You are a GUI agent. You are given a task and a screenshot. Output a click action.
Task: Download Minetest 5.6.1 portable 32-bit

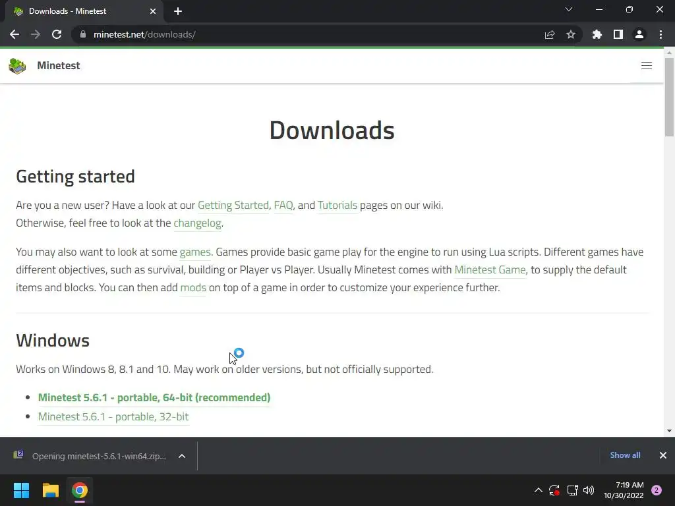(x=113, y=416)
